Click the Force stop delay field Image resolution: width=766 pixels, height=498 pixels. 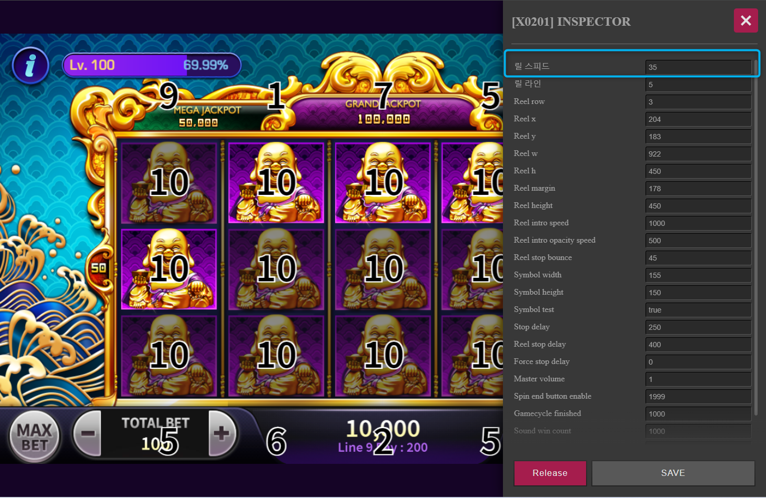698,362
